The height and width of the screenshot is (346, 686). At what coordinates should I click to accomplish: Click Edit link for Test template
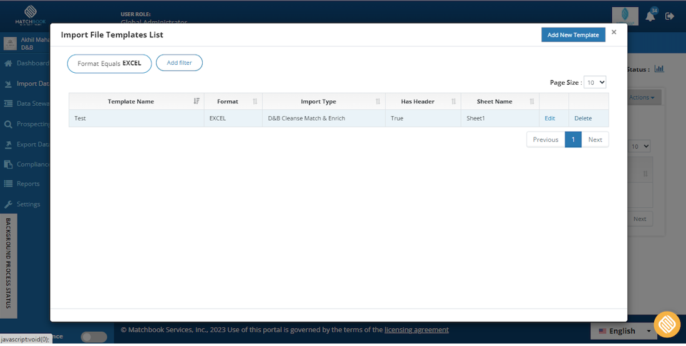(x=549, y=118)
